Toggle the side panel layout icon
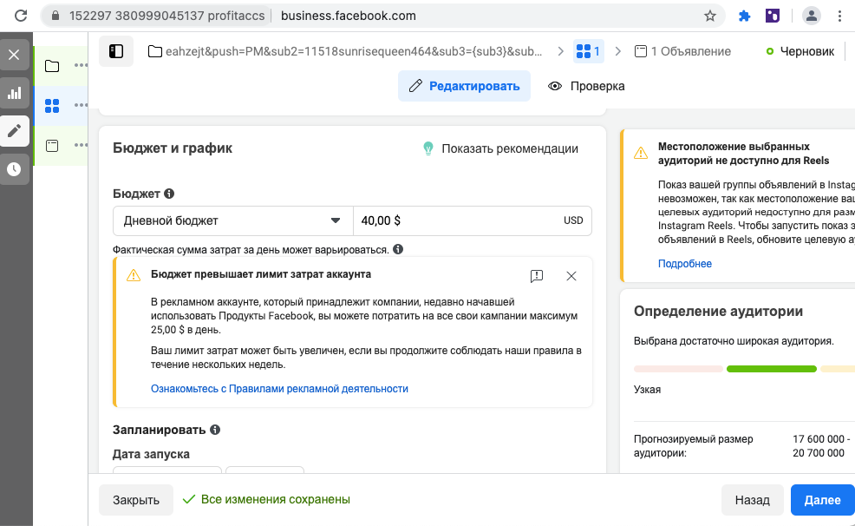 (116, 51)
